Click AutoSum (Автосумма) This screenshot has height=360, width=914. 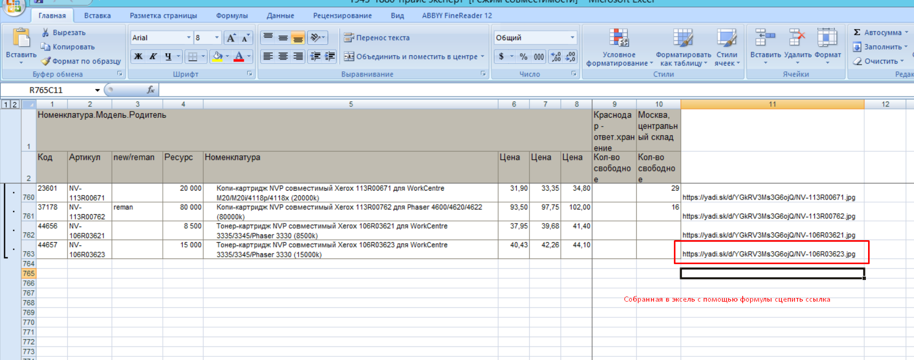pyautogui.click(x=880, y=32)
